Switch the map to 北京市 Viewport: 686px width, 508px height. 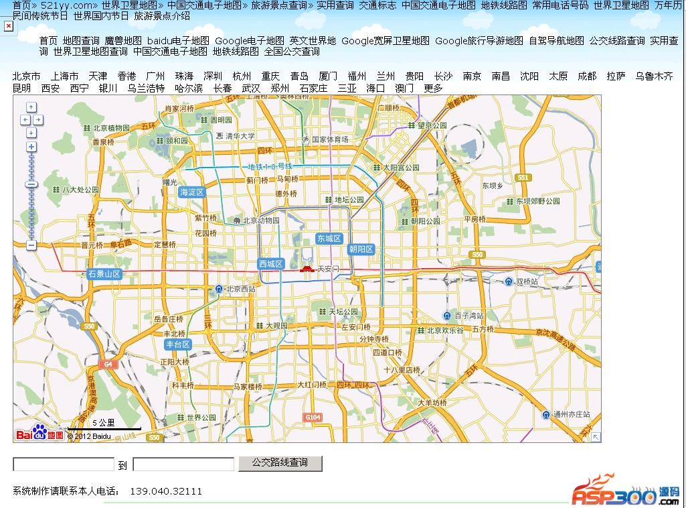tap(27, 76)
